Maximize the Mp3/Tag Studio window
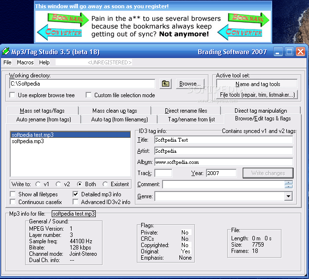309x279 pixels. (x=289, y=52)
